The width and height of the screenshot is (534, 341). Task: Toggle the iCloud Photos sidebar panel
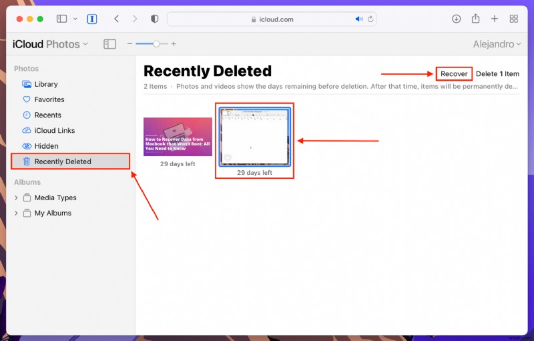tap(109, 44)
